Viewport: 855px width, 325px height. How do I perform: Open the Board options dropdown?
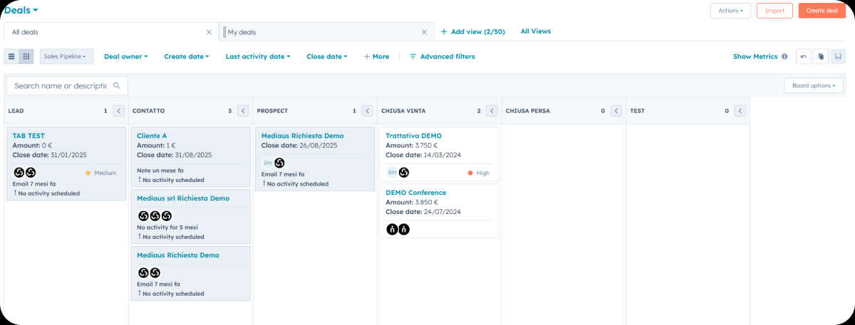click(814, 85)
